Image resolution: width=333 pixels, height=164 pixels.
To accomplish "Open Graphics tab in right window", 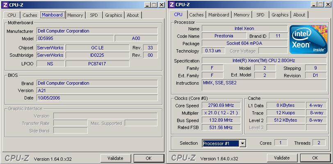I will [280, 15].
